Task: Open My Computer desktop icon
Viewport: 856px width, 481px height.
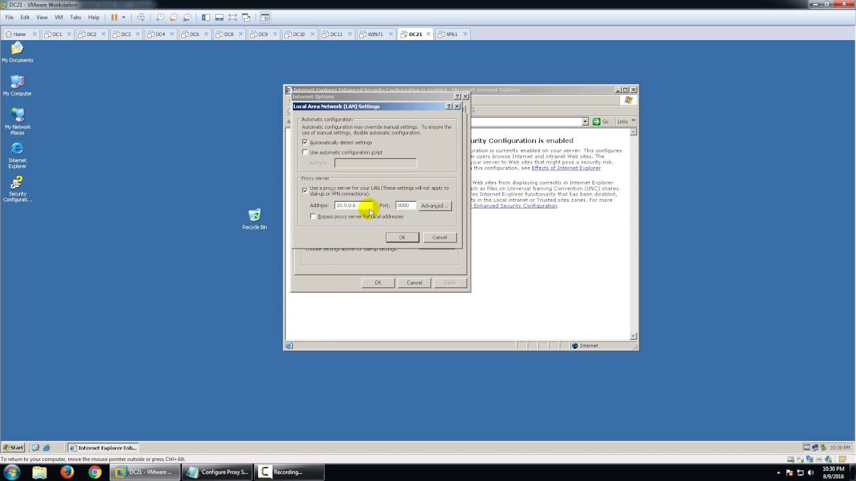Action: 17,86
